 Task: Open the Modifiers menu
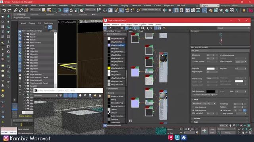(52, 6)
